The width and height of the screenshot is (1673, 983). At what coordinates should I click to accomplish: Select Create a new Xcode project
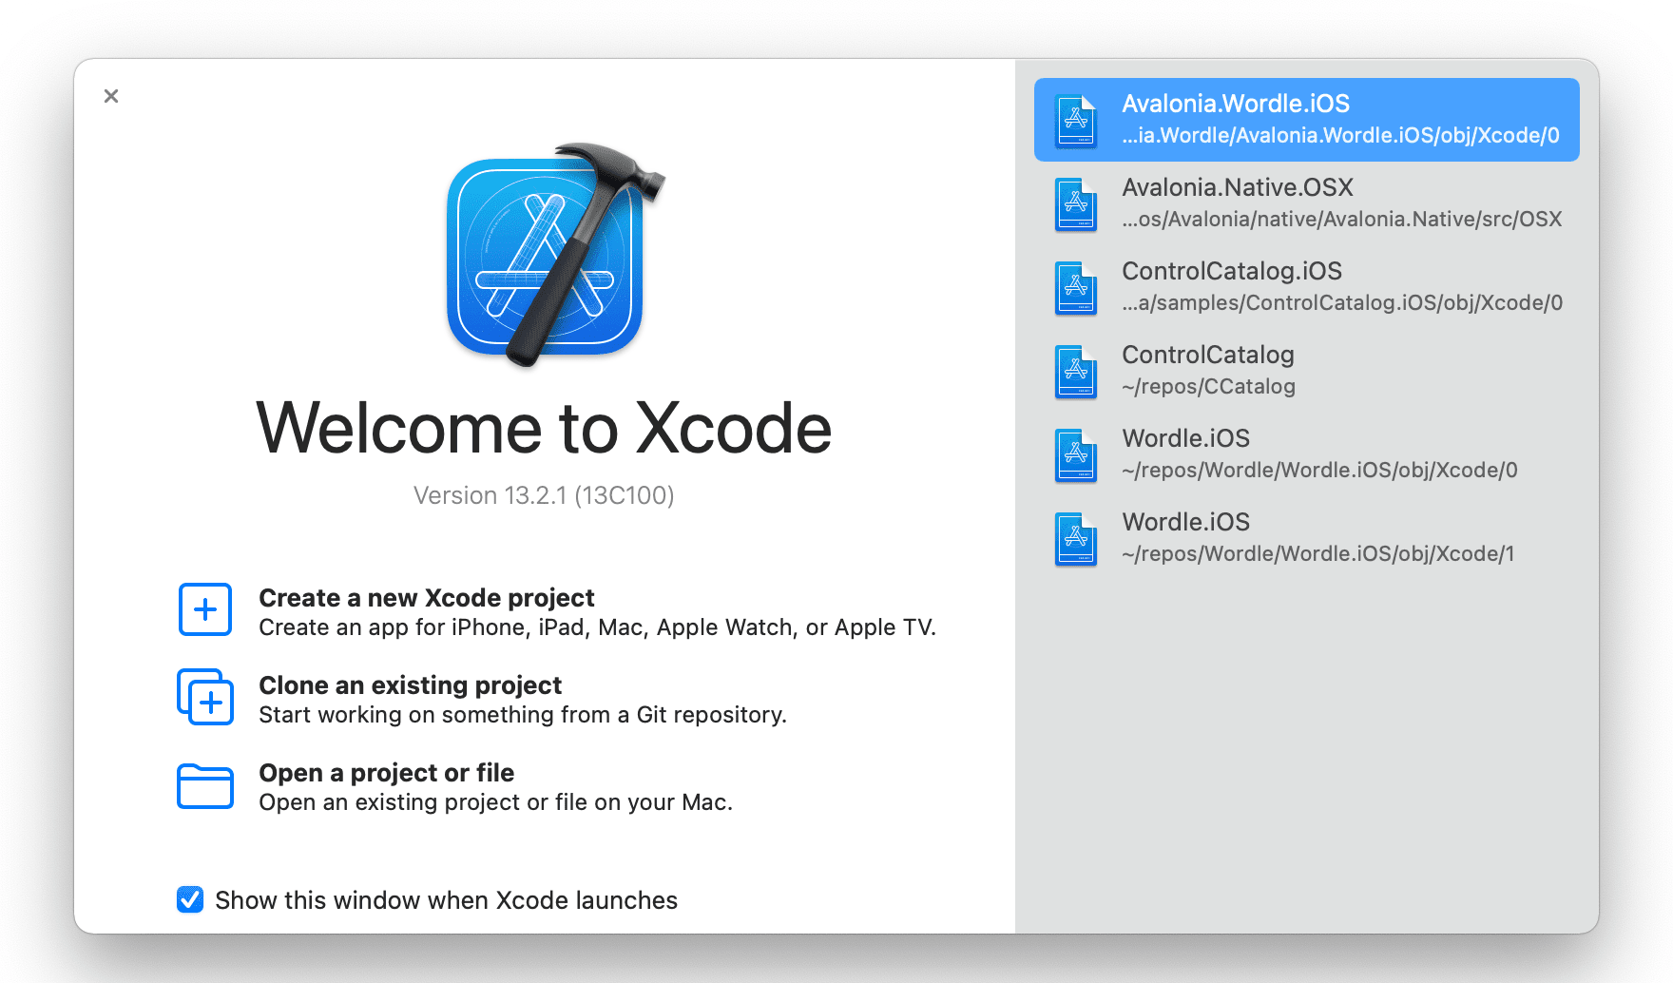click(426, 598)
